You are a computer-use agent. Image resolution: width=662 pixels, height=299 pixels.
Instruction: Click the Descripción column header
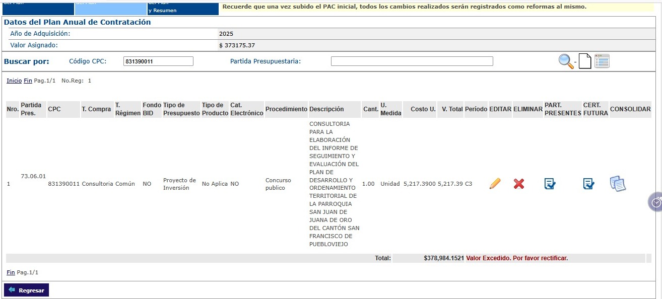pyautogui.click(x=326, y=109)
